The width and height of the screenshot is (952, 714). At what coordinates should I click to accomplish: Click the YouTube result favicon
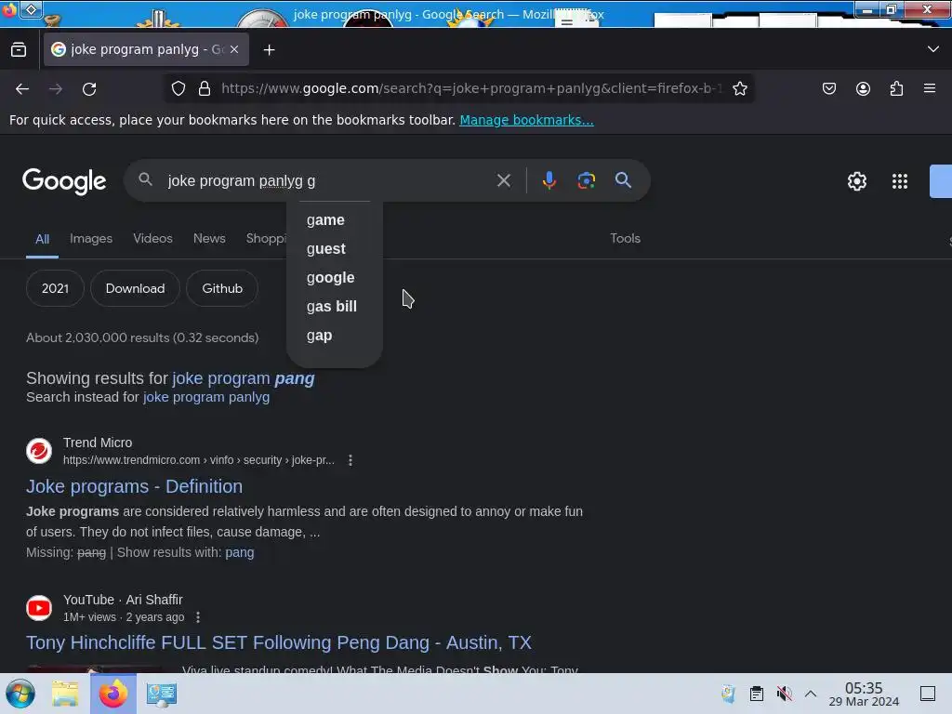tap(39, 608)
